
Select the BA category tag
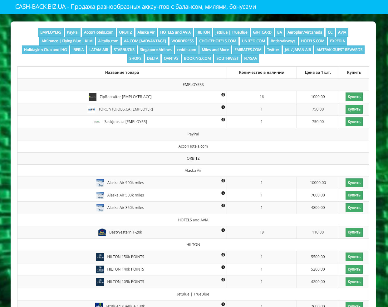tap(280, 32)
